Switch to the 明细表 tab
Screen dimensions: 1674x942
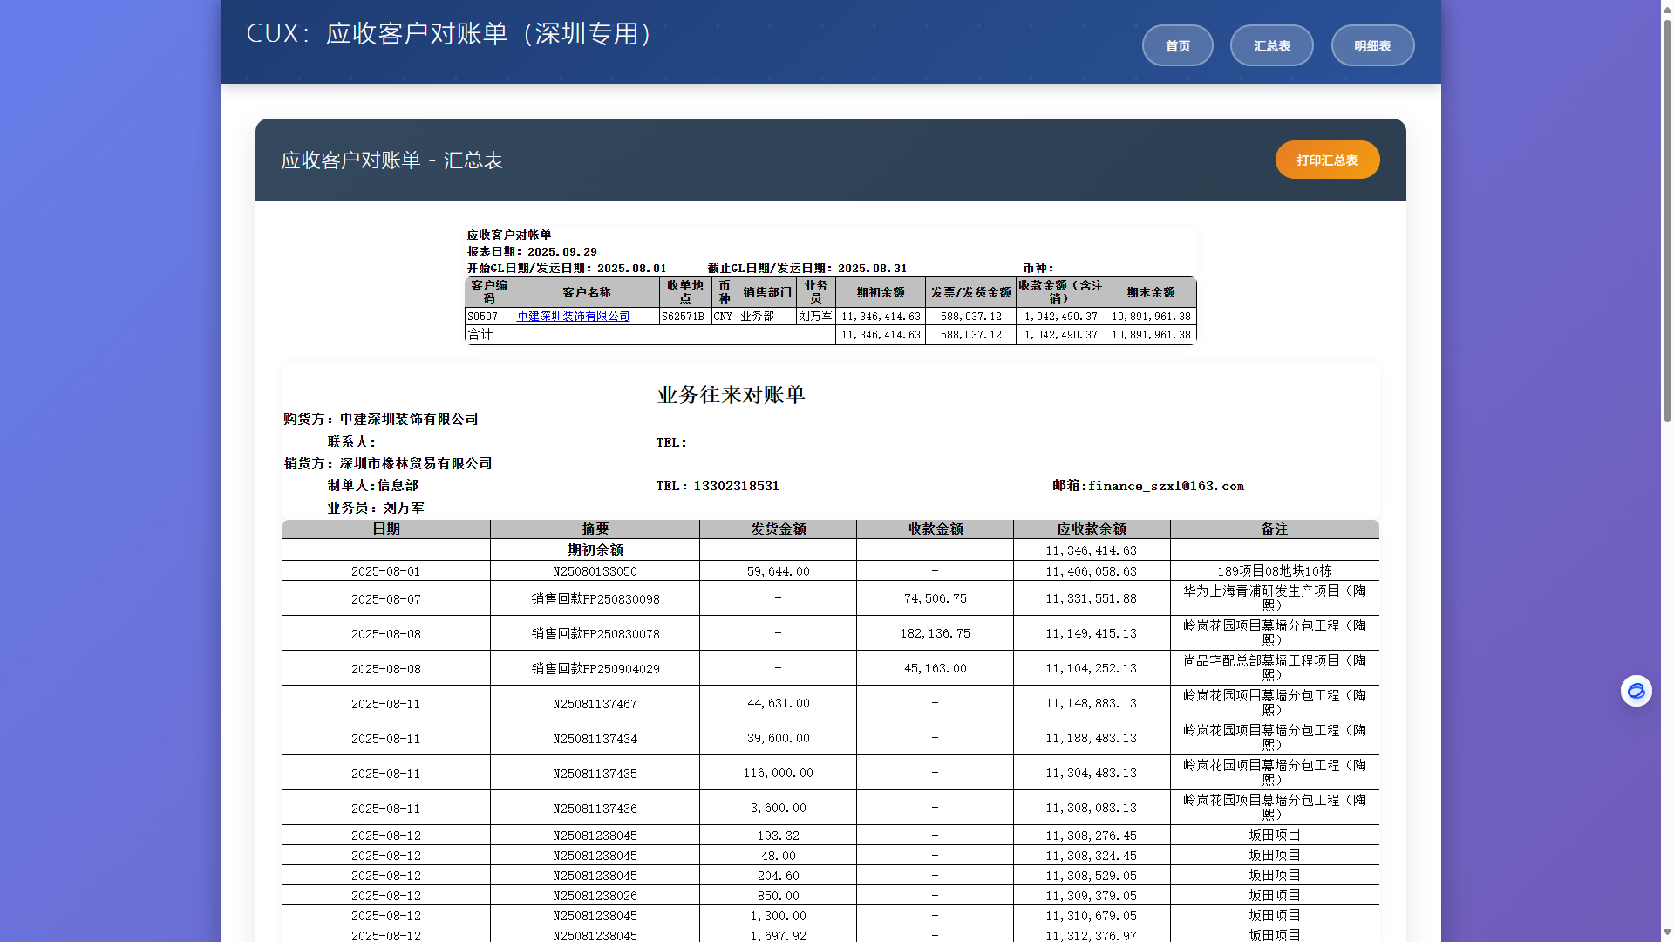(1372, 45)
